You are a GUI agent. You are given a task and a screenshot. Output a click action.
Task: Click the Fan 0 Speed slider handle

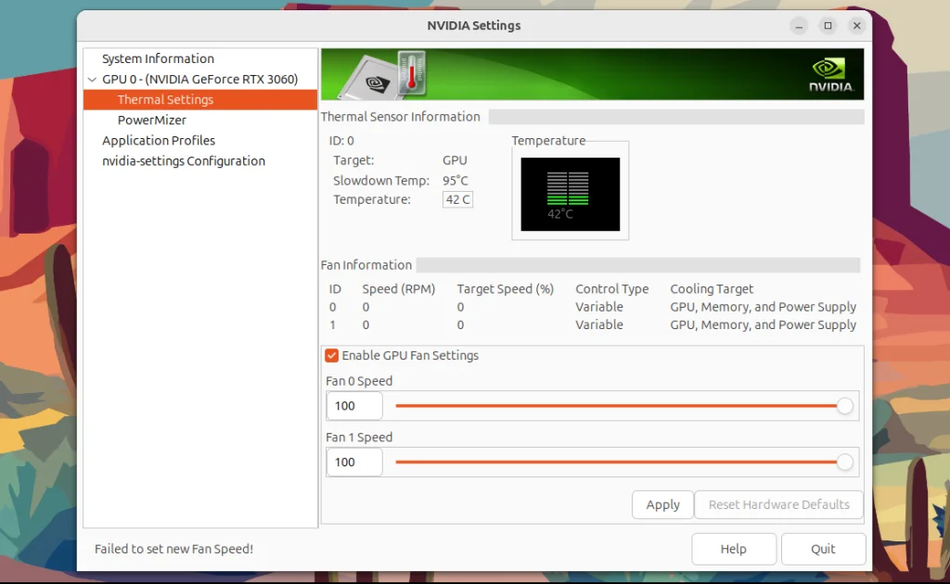[x=844, y=406]
